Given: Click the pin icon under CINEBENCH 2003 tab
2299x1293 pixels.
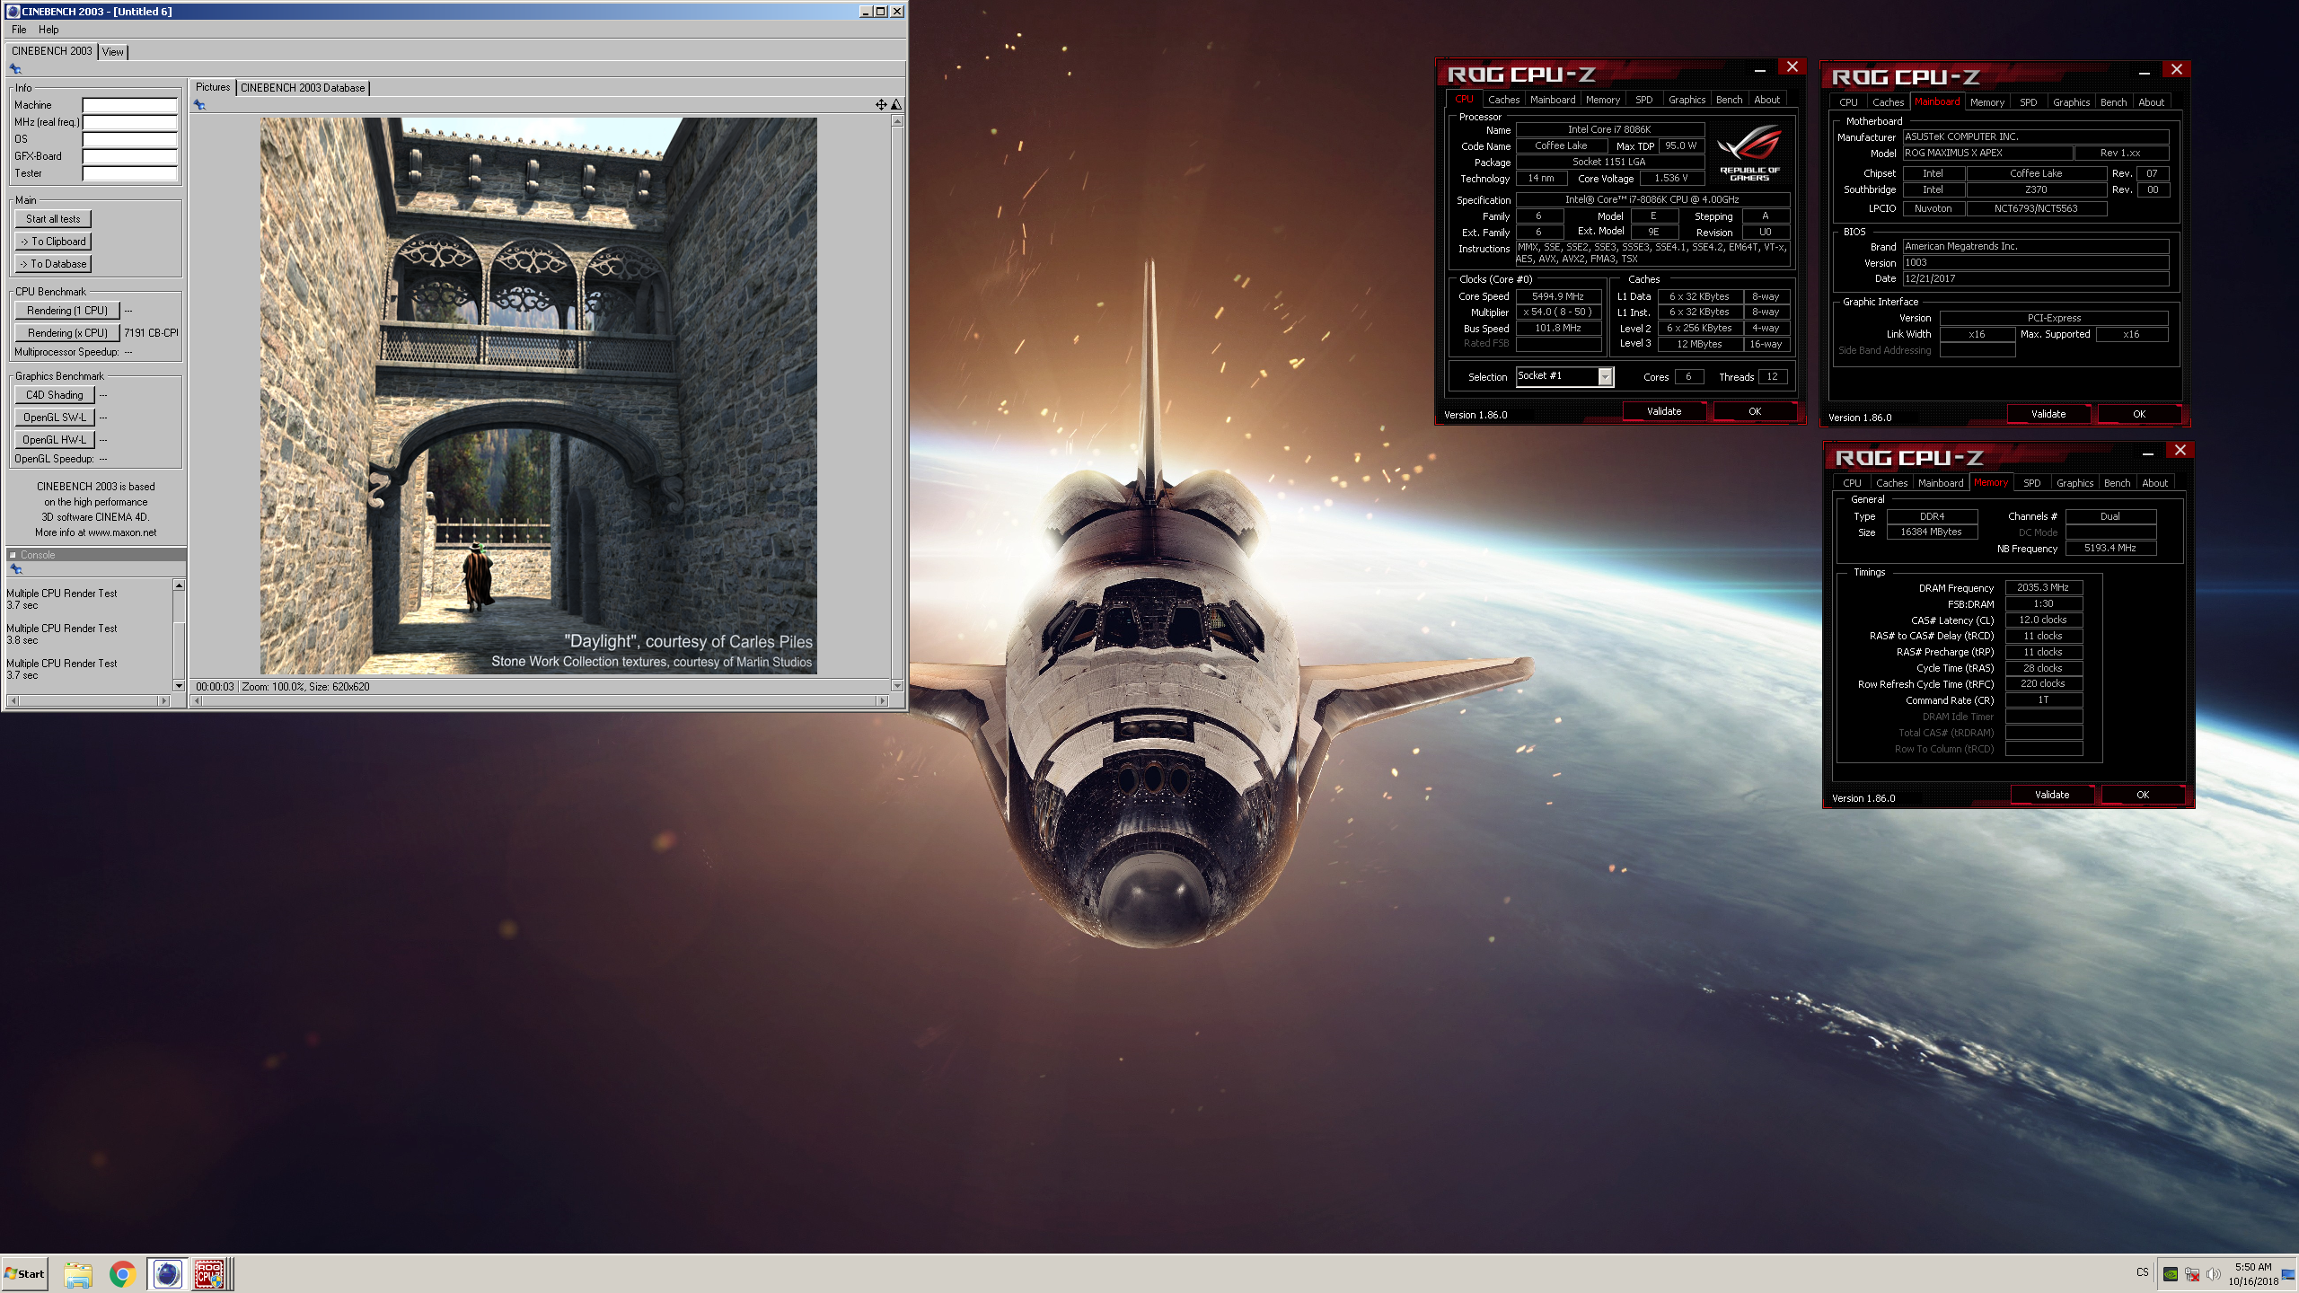Looking at the screenshot, I should (x=15, y=68).
